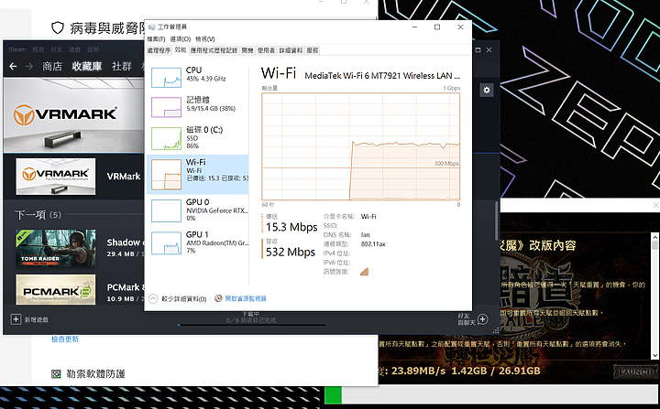Open 好友與聊天 friends and chat plus icon
Image resolution: width=660 pixels, height=409 pixels.
tap(483, 319)
